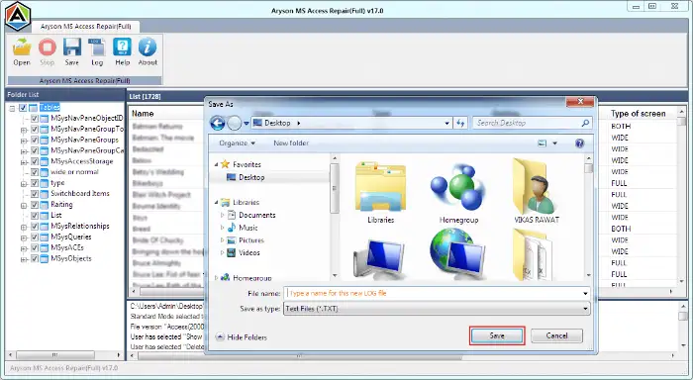The width and height of the screenshot is (693, 380).
Task: Expand the MSysACEs node
Action: (x=24, y=248)
